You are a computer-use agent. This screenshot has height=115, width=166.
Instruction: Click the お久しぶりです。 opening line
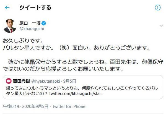[23, 41]
